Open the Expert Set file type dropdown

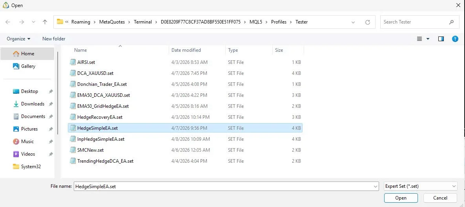[420, 187]
